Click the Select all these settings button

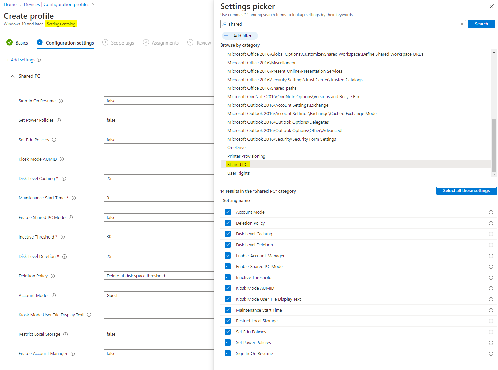click(466, 190)
